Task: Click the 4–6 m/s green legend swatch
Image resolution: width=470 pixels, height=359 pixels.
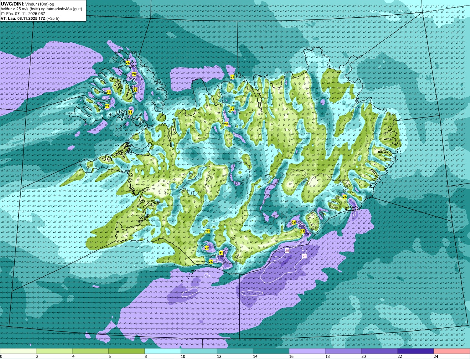Action: pos(91,351)
